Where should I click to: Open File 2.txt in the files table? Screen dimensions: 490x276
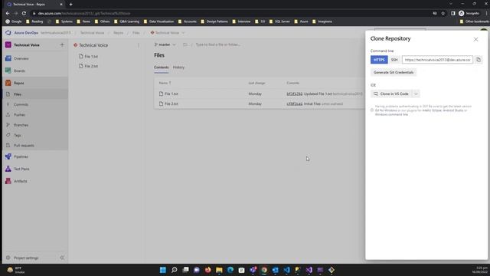[171, 103]
